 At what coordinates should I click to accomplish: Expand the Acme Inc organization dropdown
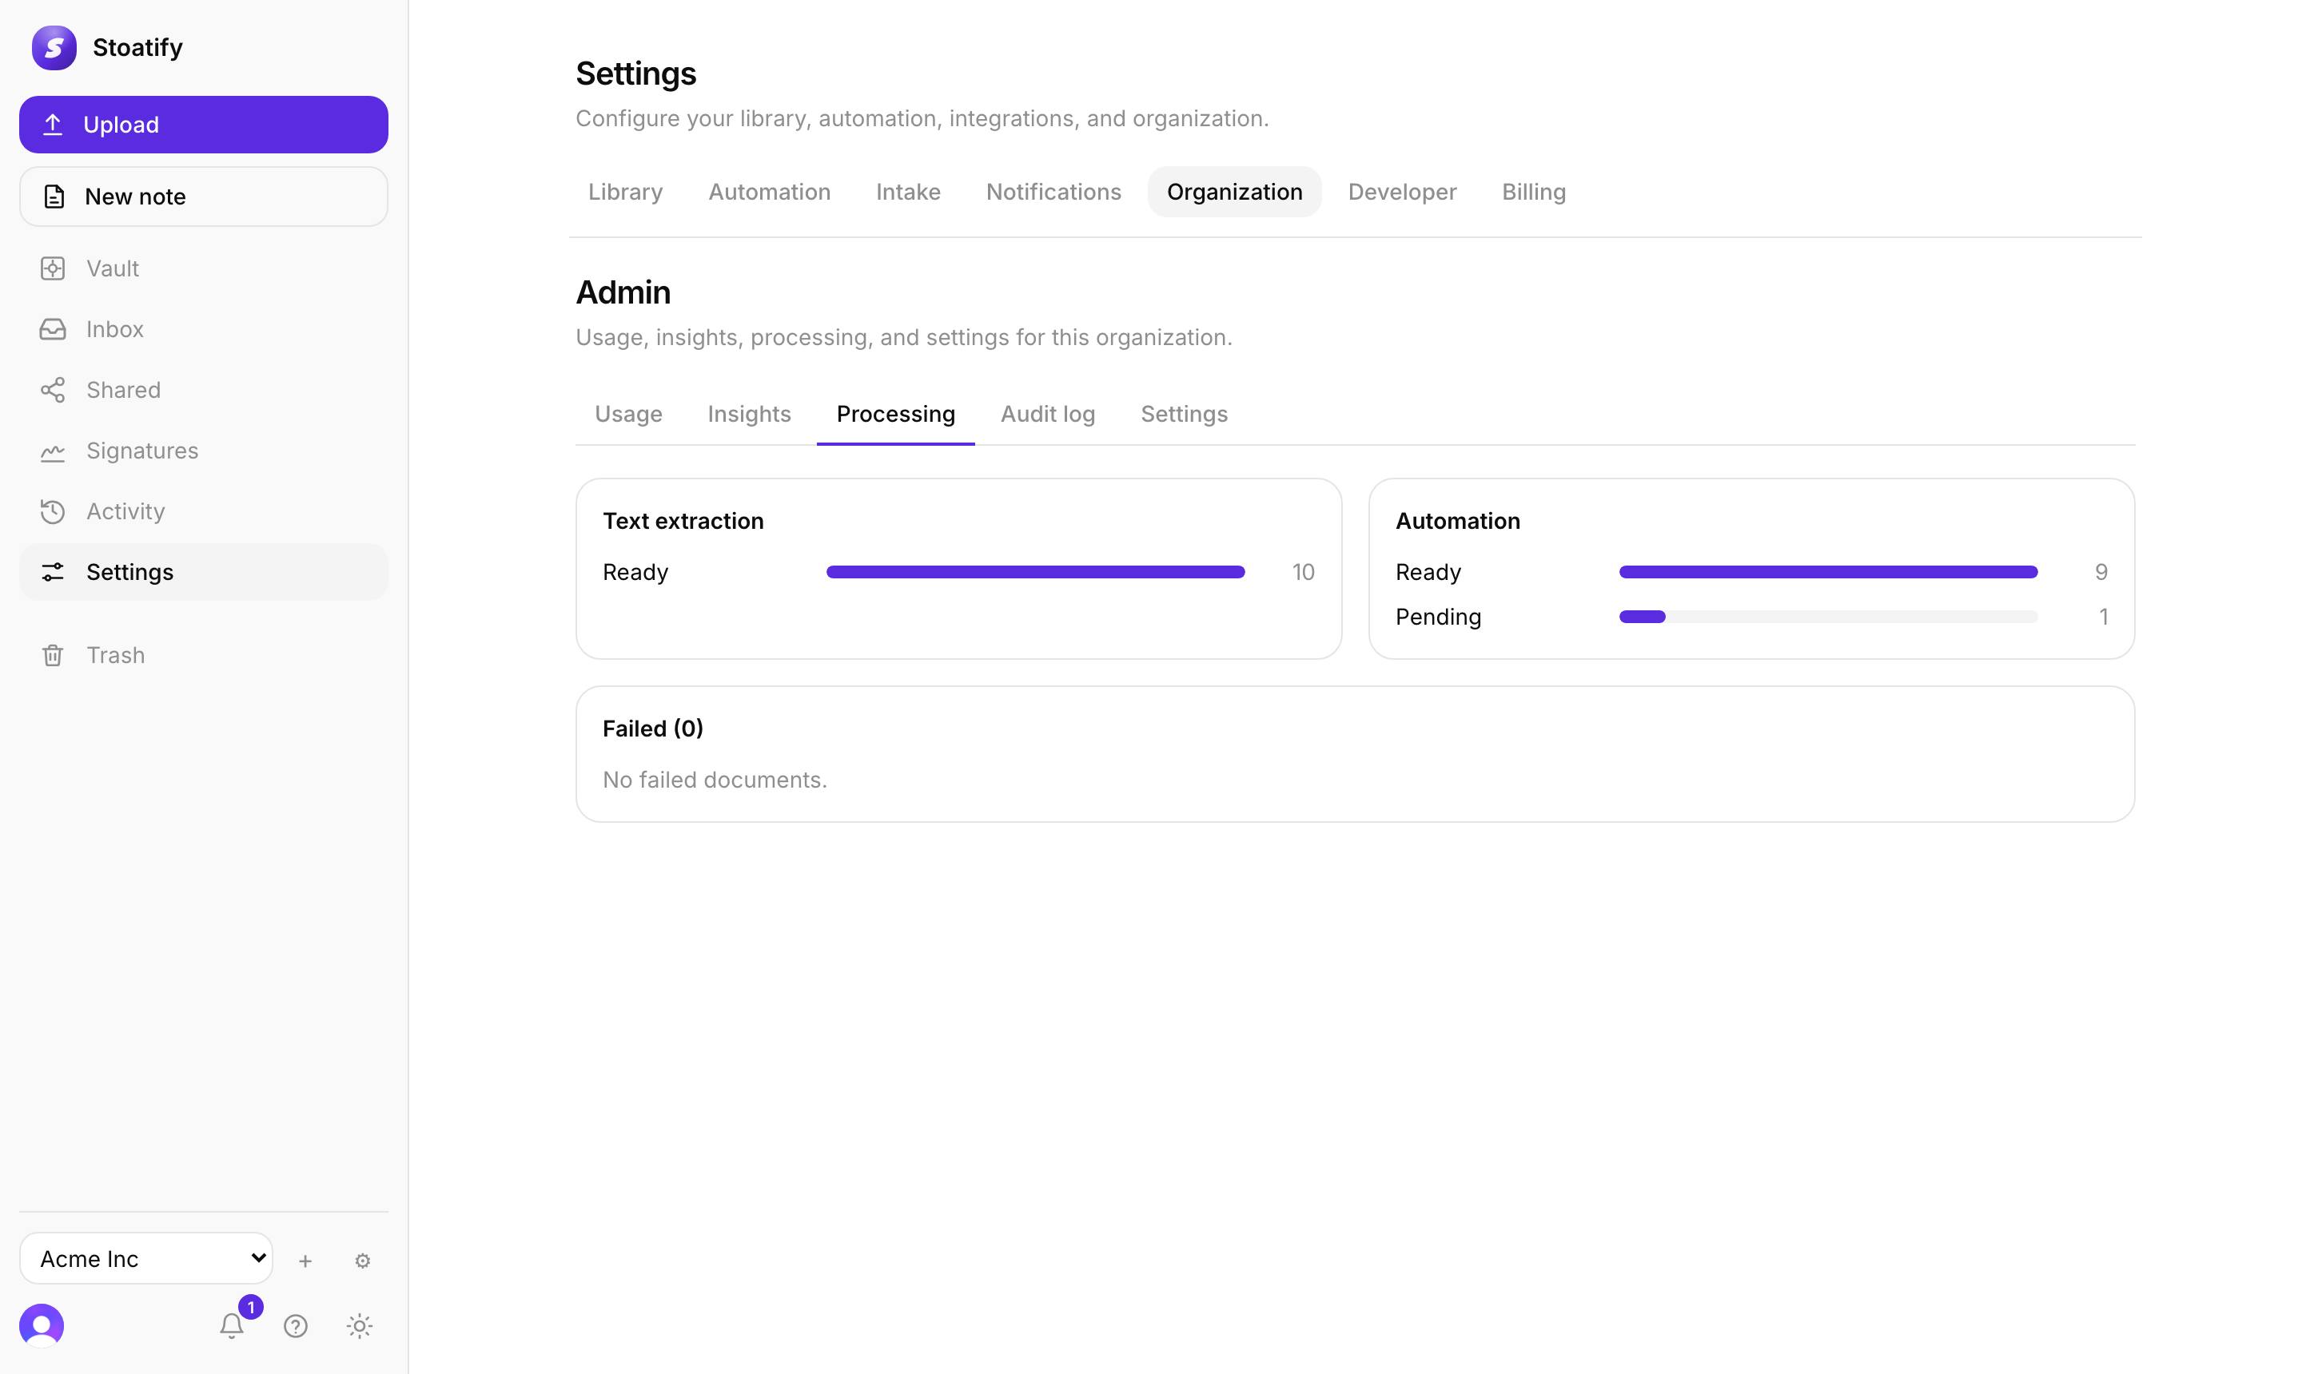click(x=146, y=1258)
